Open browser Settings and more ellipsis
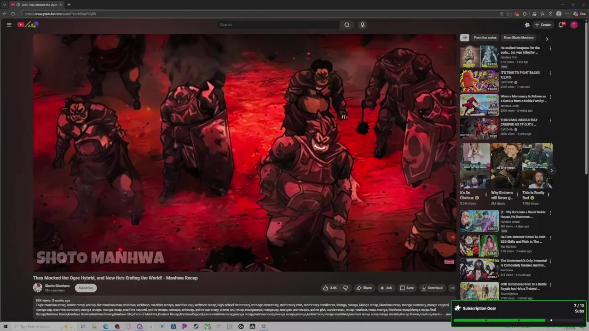The width and height of the screenshot is (589, 331). (x=567, y=14)
